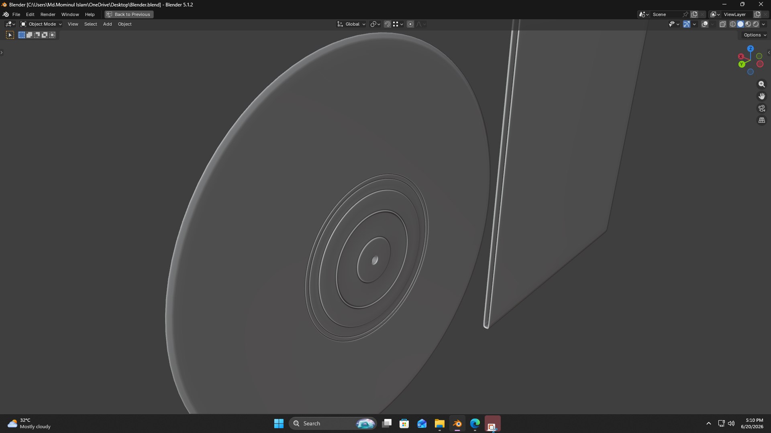Click the new scene duplicate icon
Viewport: 771px width, 433px height.
694,14
